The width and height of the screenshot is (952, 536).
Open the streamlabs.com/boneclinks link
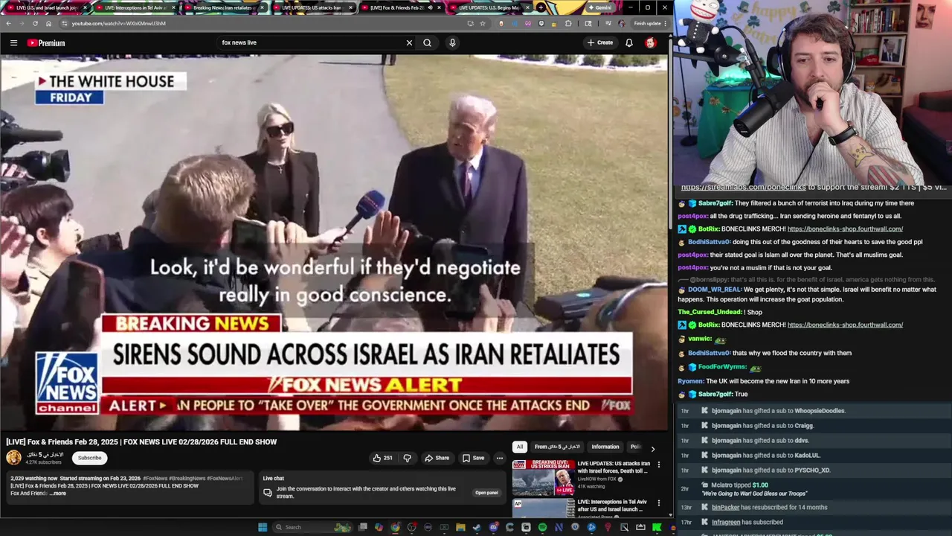click(x=743, y=188)
